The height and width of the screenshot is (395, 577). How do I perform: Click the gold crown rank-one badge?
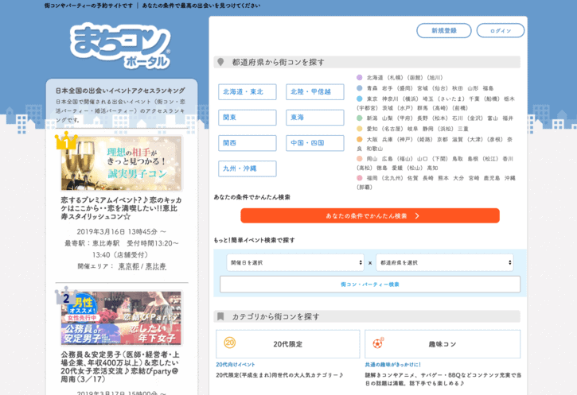tap(65, 141)
